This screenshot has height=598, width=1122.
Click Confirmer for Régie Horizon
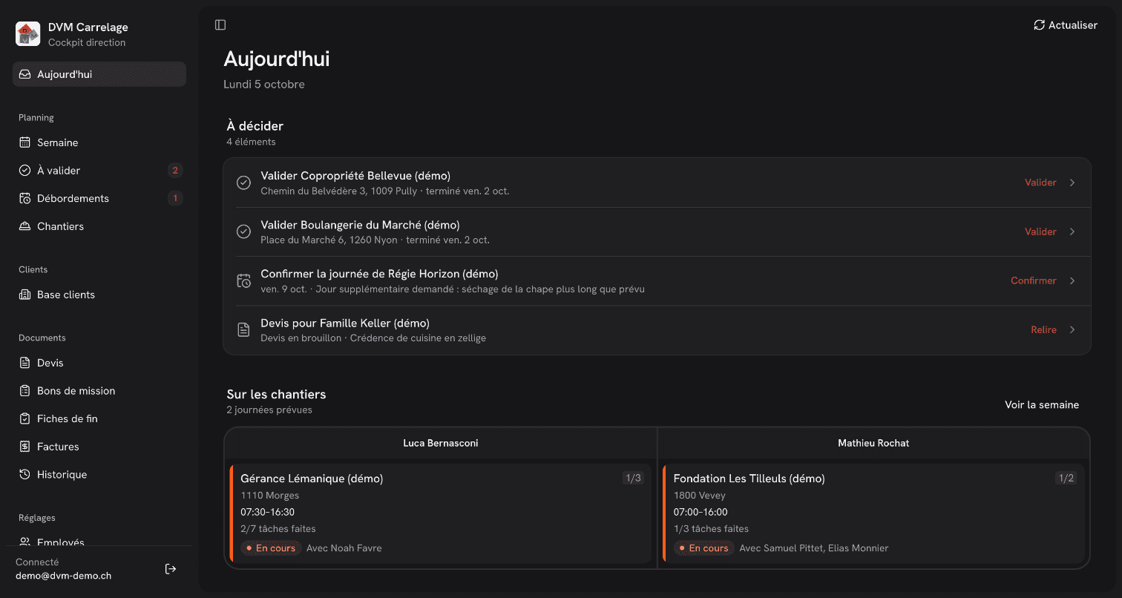pyautogui.click(x=1033, y=280)
